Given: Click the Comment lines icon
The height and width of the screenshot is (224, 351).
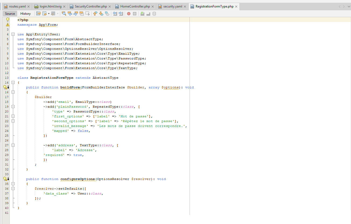Looking at the screenshot, I should click(142, 14).
